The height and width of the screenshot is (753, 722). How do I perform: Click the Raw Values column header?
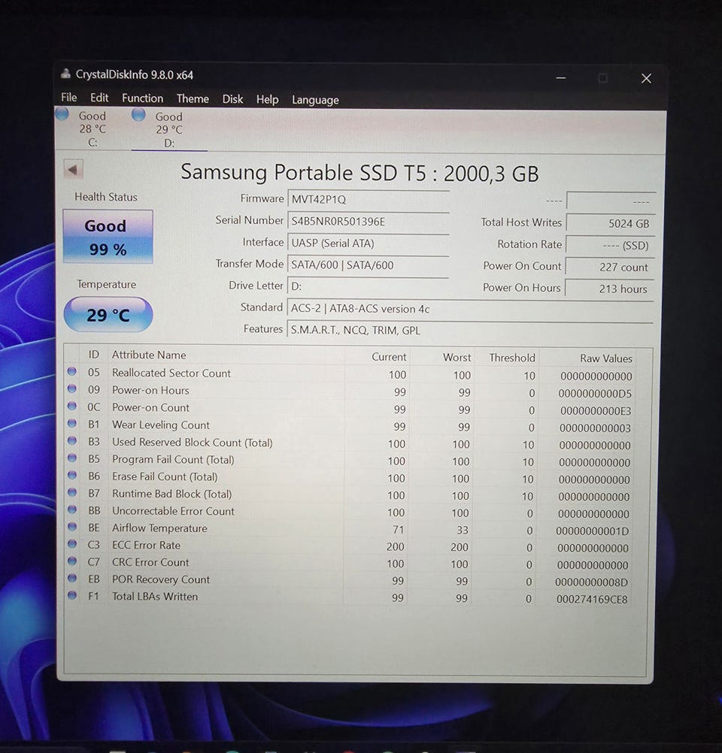click(605, 358)
